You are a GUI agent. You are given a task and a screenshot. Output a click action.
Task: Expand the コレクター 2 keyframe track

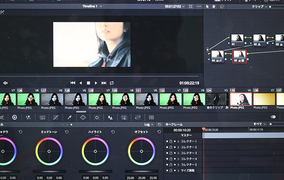[x=179, y=148]
